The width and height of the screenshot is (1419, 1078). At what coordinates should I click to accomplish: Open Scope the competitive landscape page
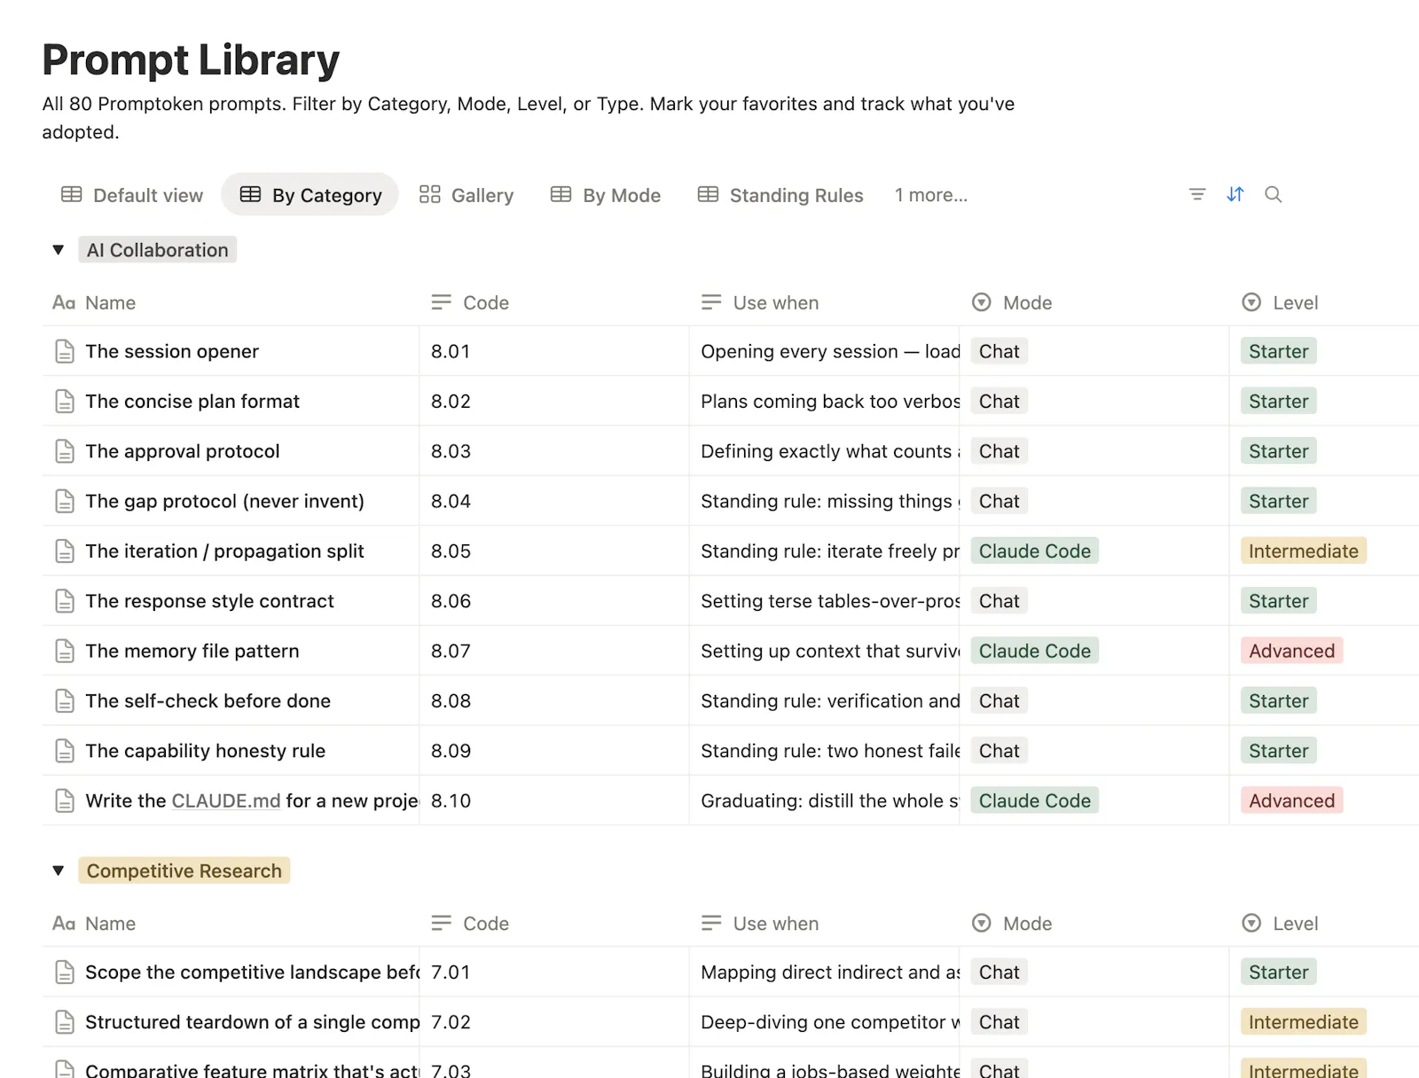tap(252, 973)
